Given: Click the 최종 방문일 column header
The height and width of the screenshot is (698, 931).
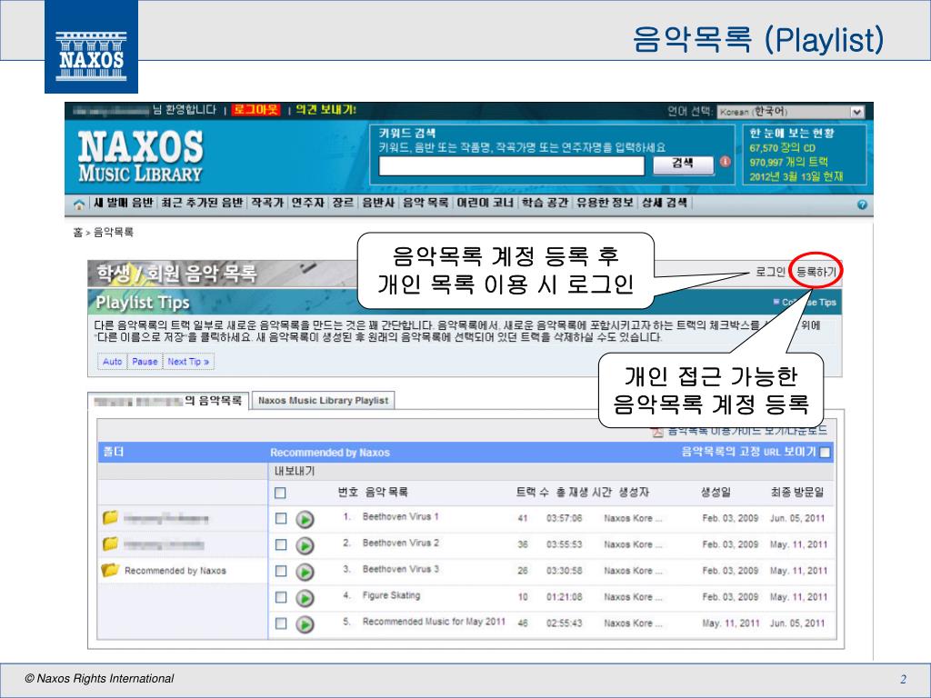Looking at the screenshot, I should 797,492.
